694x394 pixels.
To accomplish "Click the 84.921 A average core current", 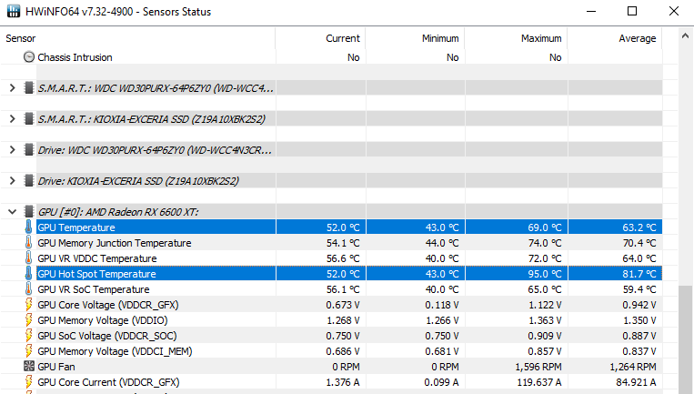I will pyautogui.click(x=636, y=382).
